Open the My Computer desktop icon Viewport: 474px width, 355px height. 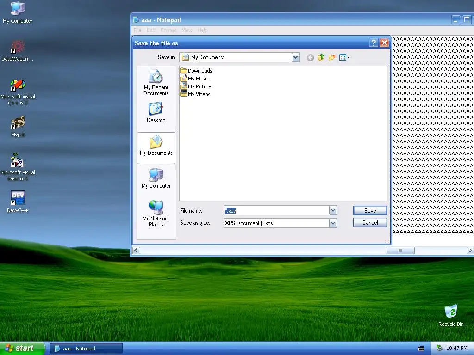pos(18,12)
